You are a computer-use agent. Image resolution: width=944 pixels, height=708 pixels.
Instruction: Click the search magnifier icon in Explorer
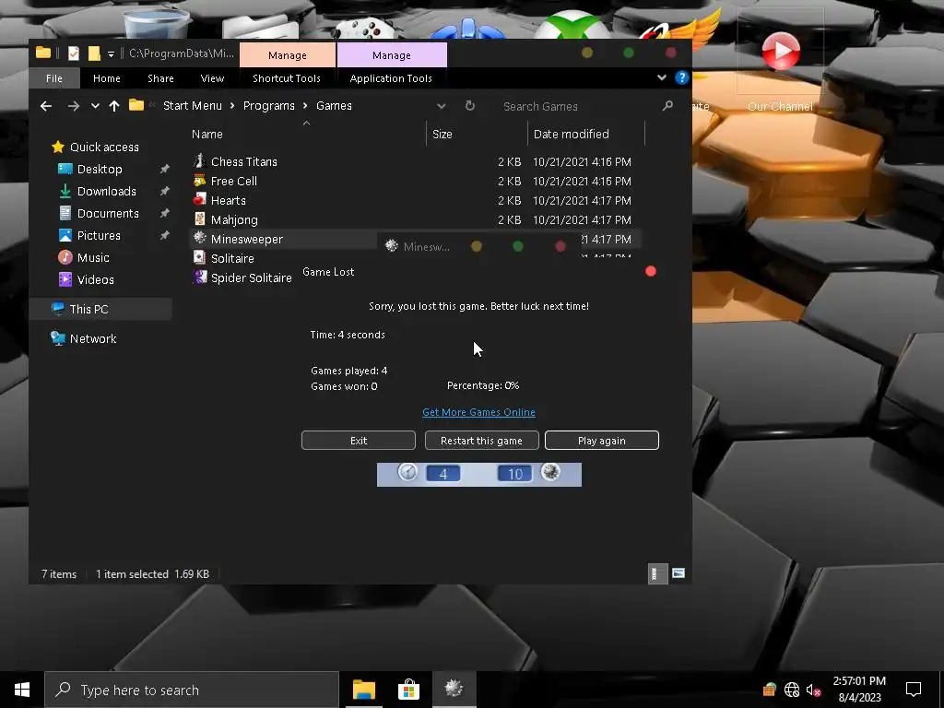(x=667, y=106)
